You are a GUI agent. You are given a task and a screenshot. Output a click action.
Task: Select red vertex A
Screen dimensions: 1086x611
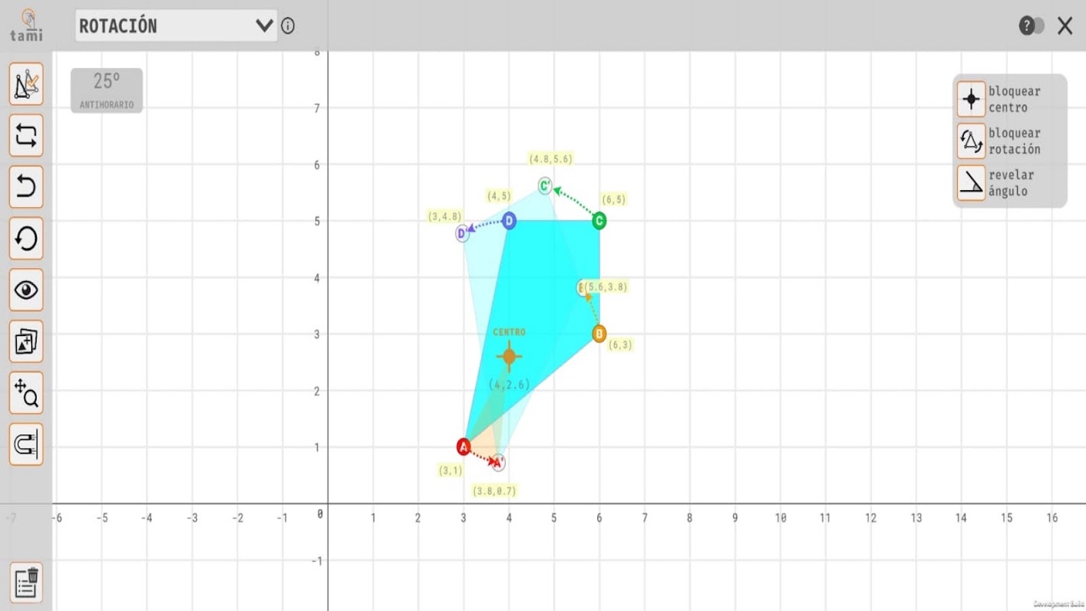pos(464,447)
